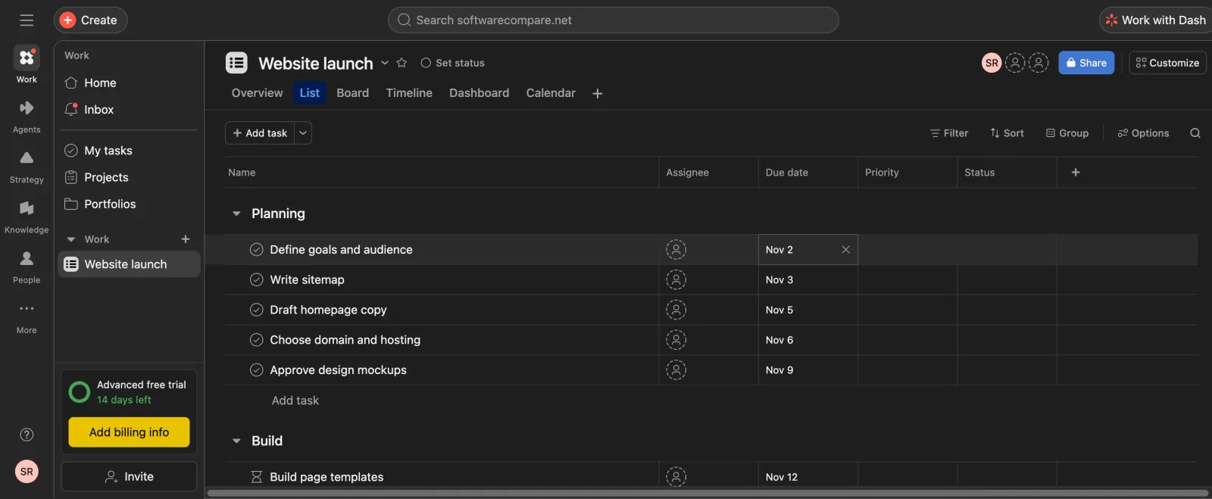Image resolution: width=1212 pixels, height=499 pixels.
Task: Add new project with plus next to Work
Action: click(186, 239)
